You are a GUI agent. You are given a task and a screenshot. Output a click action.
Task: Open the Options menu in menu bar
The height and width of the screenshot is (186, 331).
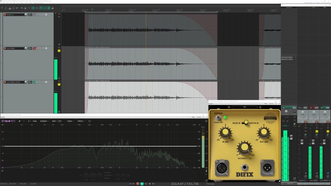(22, 3)
